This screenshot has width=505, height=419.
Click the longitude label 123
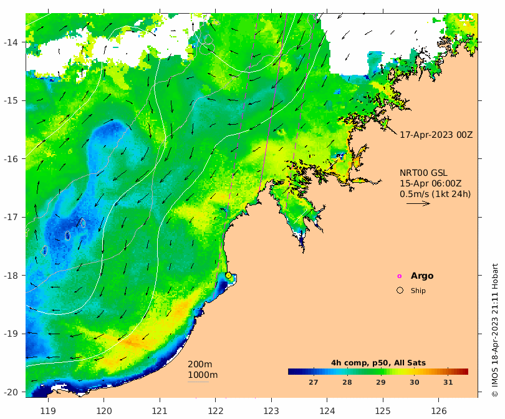pos(271,411)
